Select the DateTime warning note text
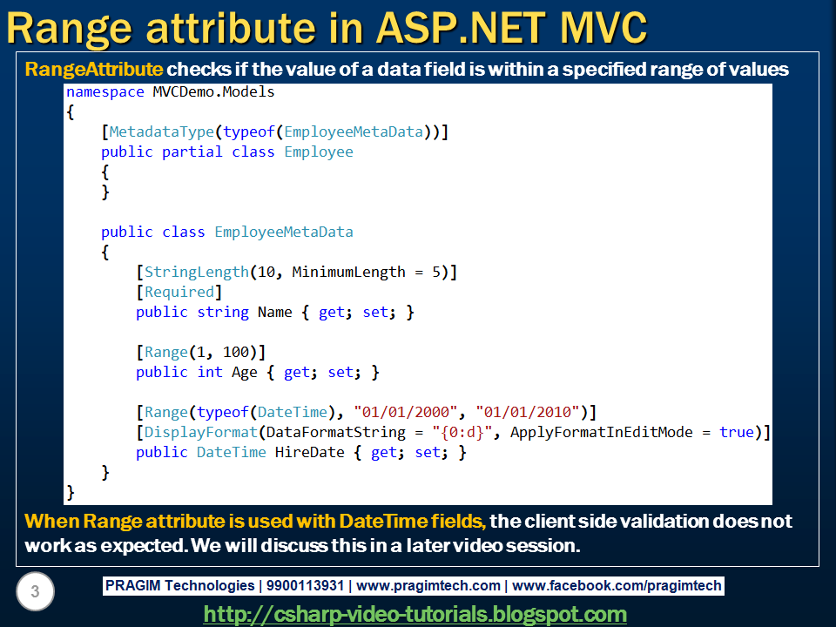 pyautogui.click(x=409, y=531)
